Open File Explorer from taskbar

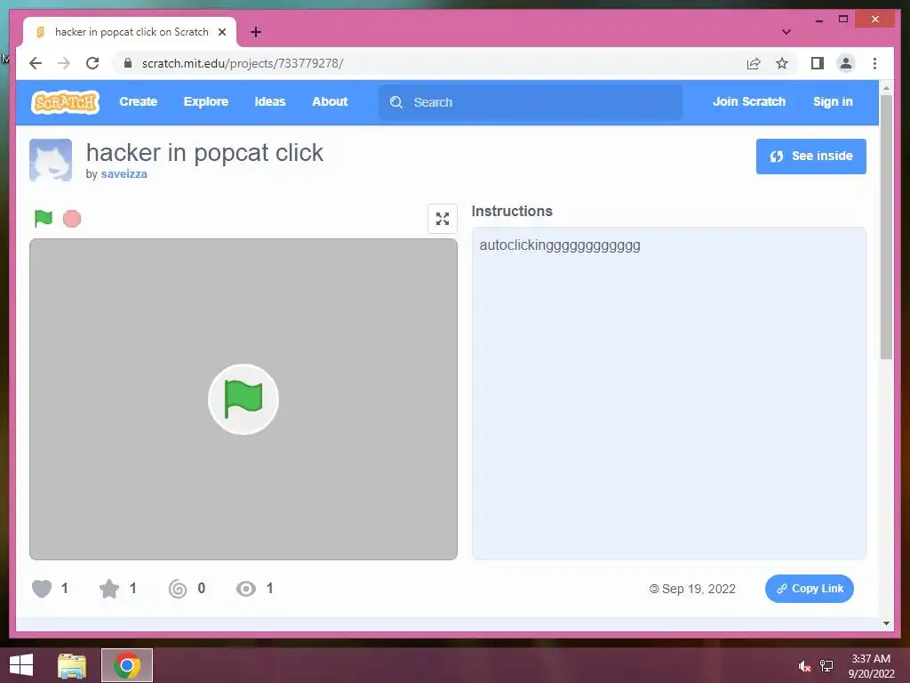[72, 665]
